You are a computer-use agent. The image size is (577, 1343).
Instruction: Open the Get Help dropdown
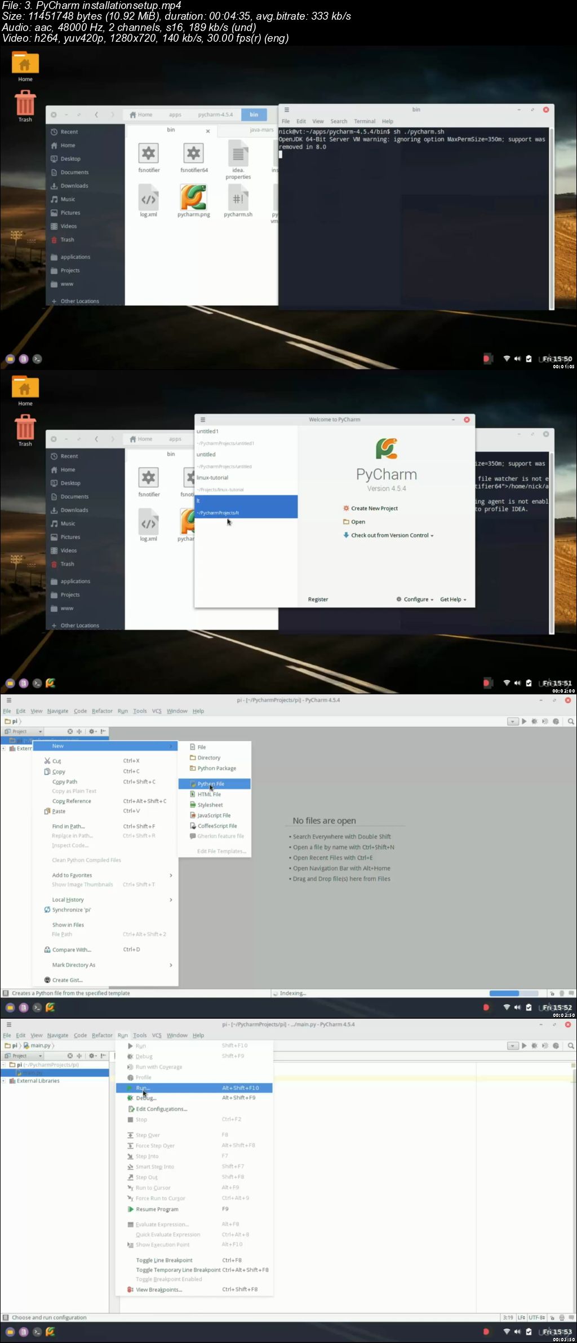(x=453, y=599)
